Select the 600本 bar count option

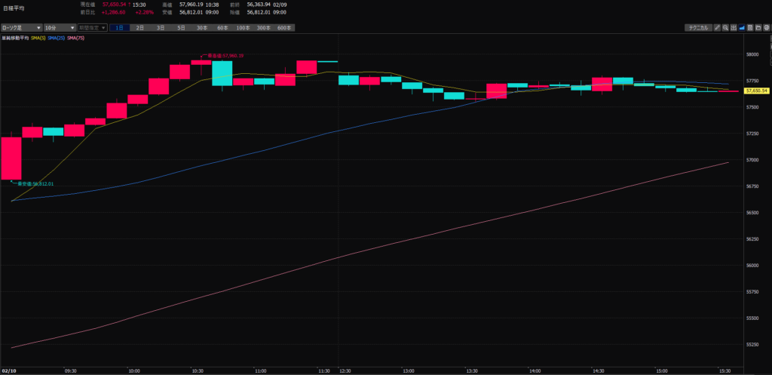tap(283, 28)
